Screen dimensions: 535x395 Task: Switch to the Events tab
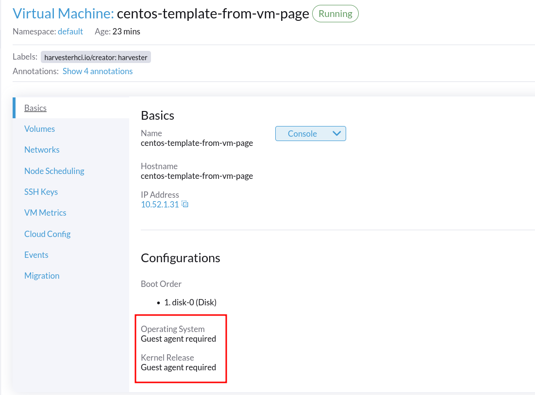pos(36,254)
